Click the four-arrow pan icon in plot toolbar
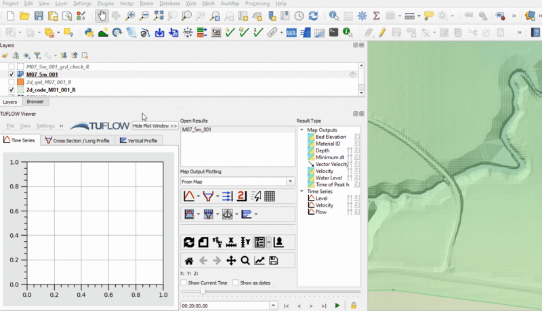 click(x=231, y=261)
